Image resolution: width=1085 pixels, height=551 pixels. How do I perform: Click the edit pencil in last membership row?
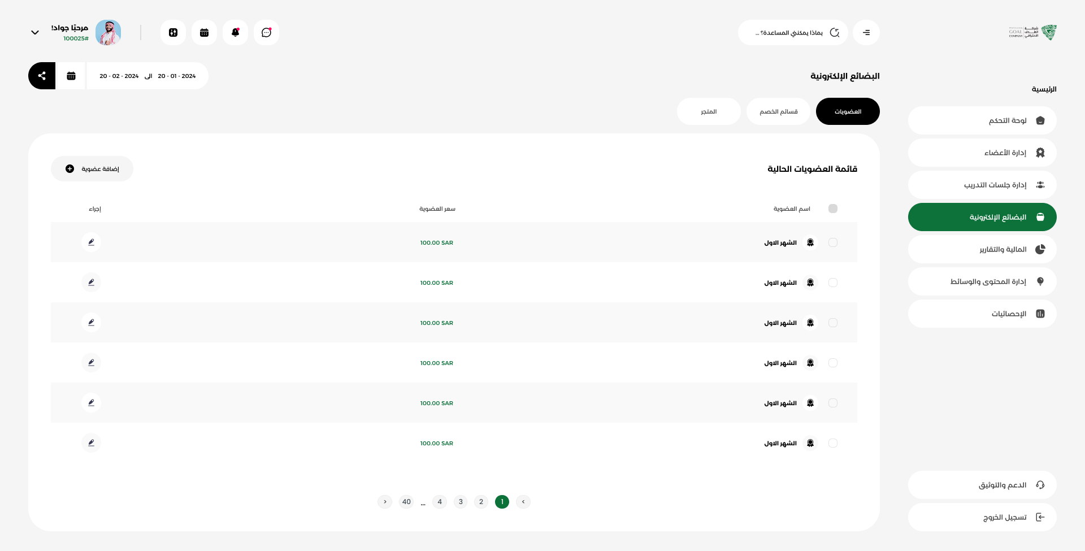click(x=91, y=443)
